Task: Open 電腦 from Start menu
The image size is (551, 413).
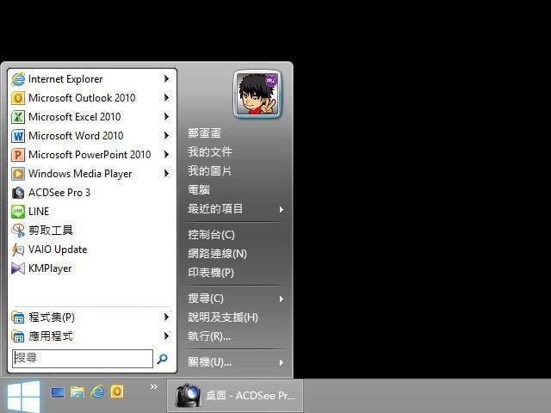Action: click(199, 190)
